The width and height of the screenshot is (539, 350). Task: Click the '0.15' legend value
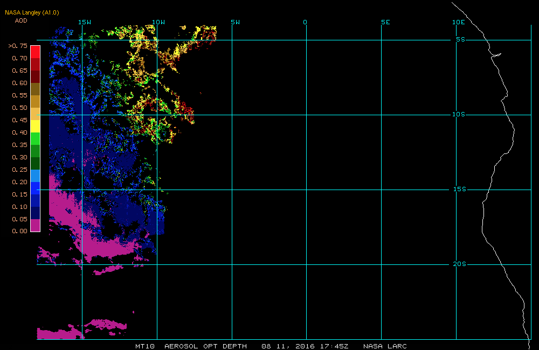pos(19,194)
